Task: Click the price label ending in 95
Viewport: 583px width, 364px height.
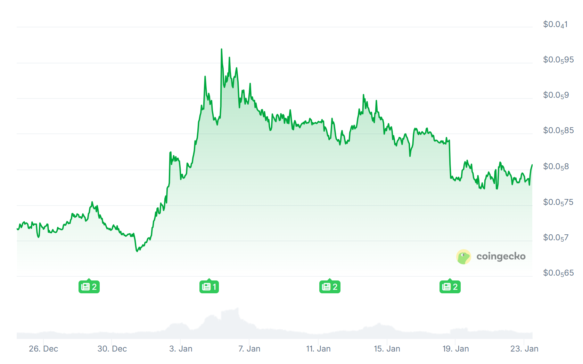Action: coord(558,60)
